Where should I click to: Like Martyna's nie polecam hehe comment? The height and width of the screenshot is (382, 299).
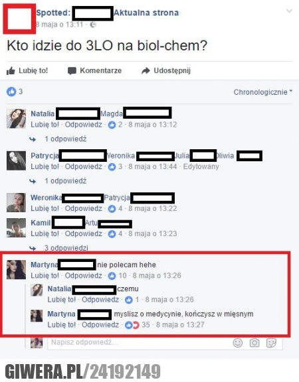[x=45, y=275]
